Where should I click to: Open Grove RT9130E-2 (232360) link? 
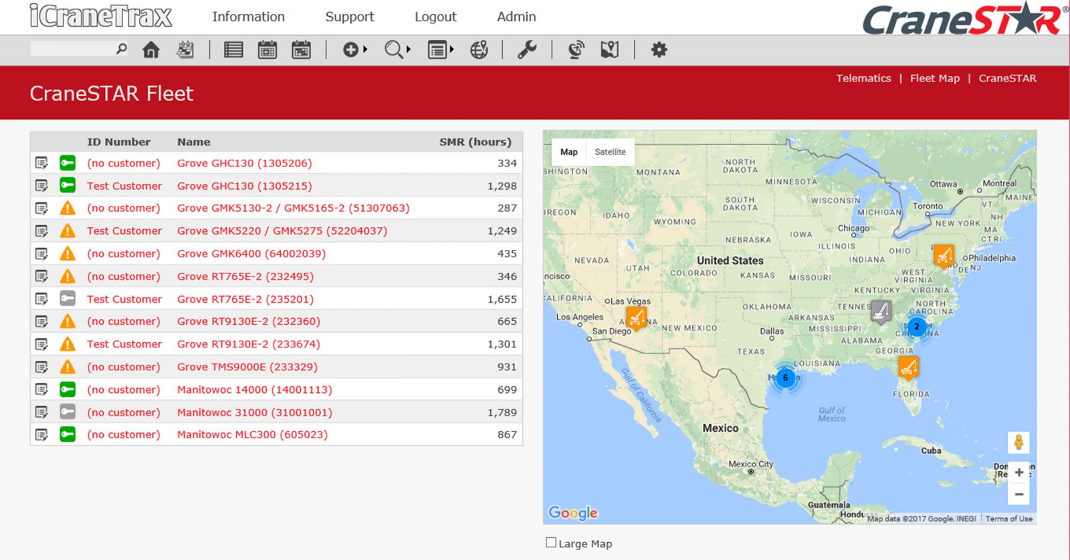click(x=249, y=321)
